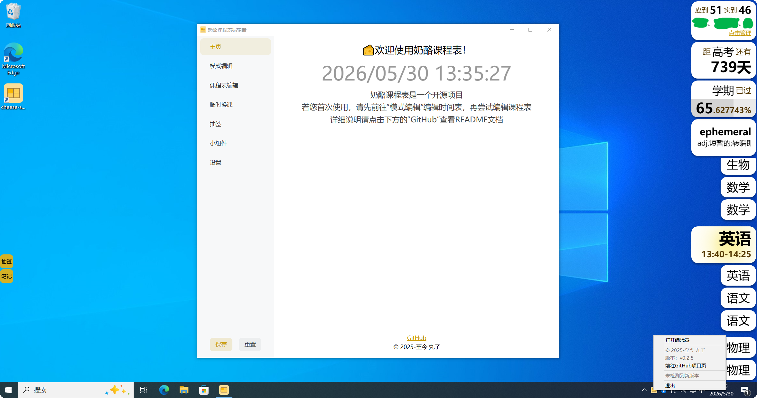Viewport: 757px width, 398px height.
Task: Click the yellow 抽签 desktop side button
Action: (x=6, y=261)
